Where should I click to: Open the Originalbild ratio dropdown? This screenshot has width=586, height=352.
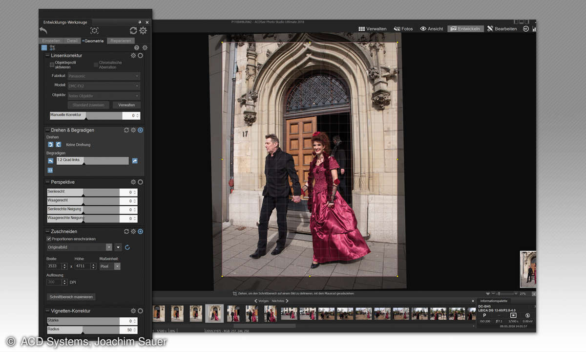point(80,247)
